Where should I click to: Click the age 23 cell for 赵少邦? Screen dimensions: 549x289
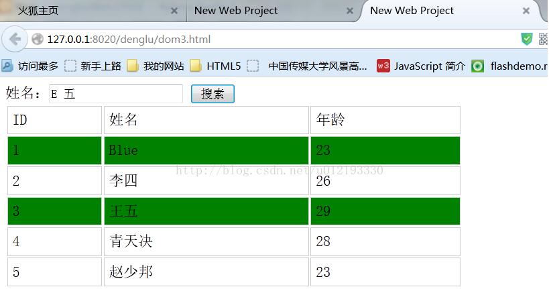point(385,272)
